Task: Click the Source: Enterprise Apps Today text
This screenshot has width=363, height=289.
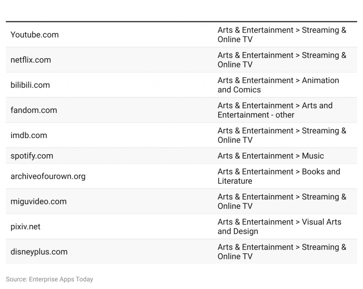Action: point(50,279)
